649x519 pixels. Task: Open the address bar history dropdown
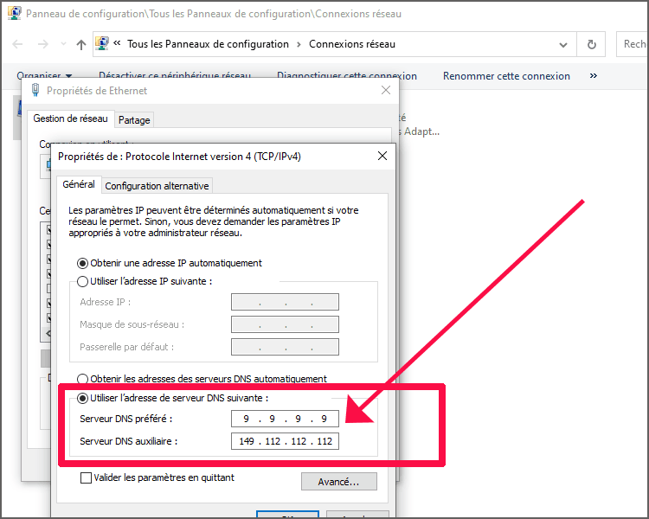[563, 44]
